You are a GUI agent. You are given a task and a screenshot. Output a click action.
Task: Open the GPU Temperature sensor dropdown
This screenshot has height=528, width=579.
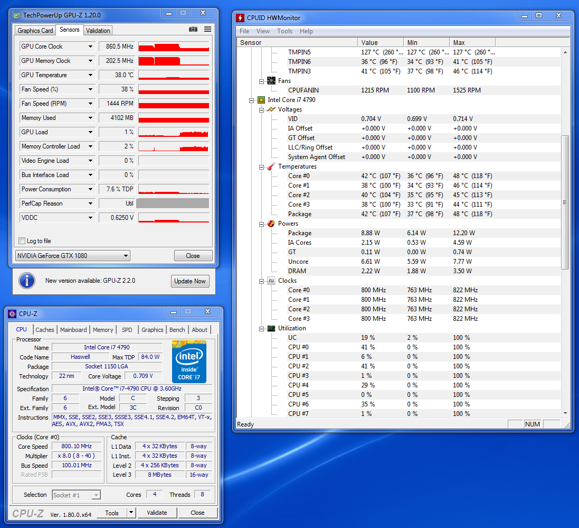(90, 75)
